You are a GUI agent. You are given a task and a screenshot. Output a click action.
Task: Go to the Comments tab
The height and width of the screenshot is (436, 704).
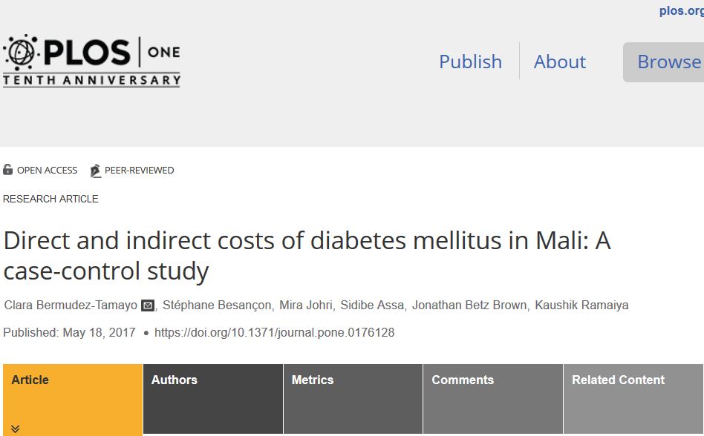coord(493,380)
